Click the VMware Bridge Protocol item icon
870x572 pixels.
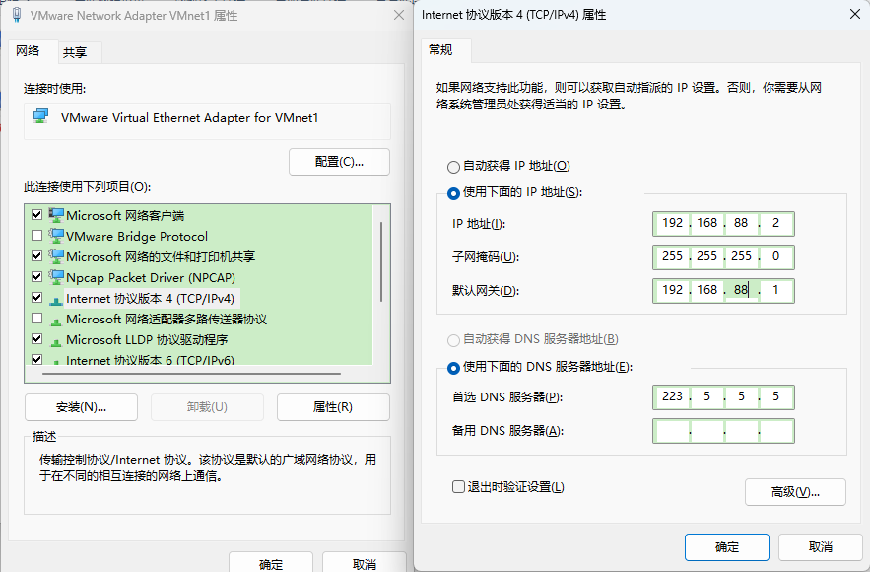[x=56, y=236]
